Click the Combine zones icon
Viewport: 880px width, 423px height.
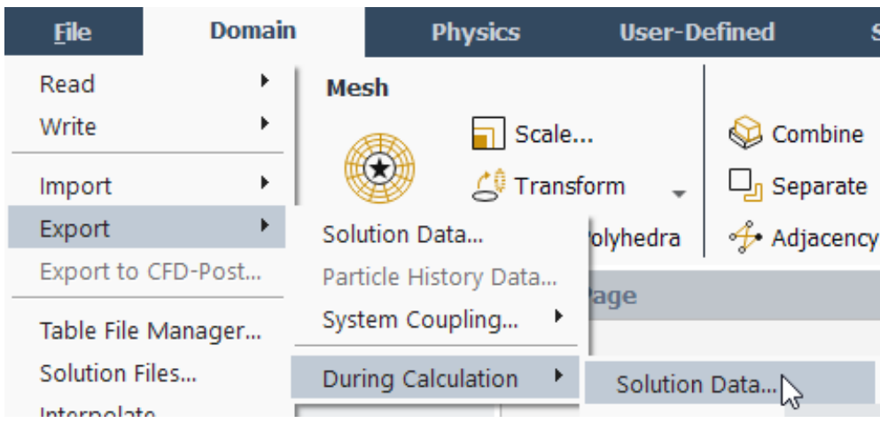[x=745, y=133]
